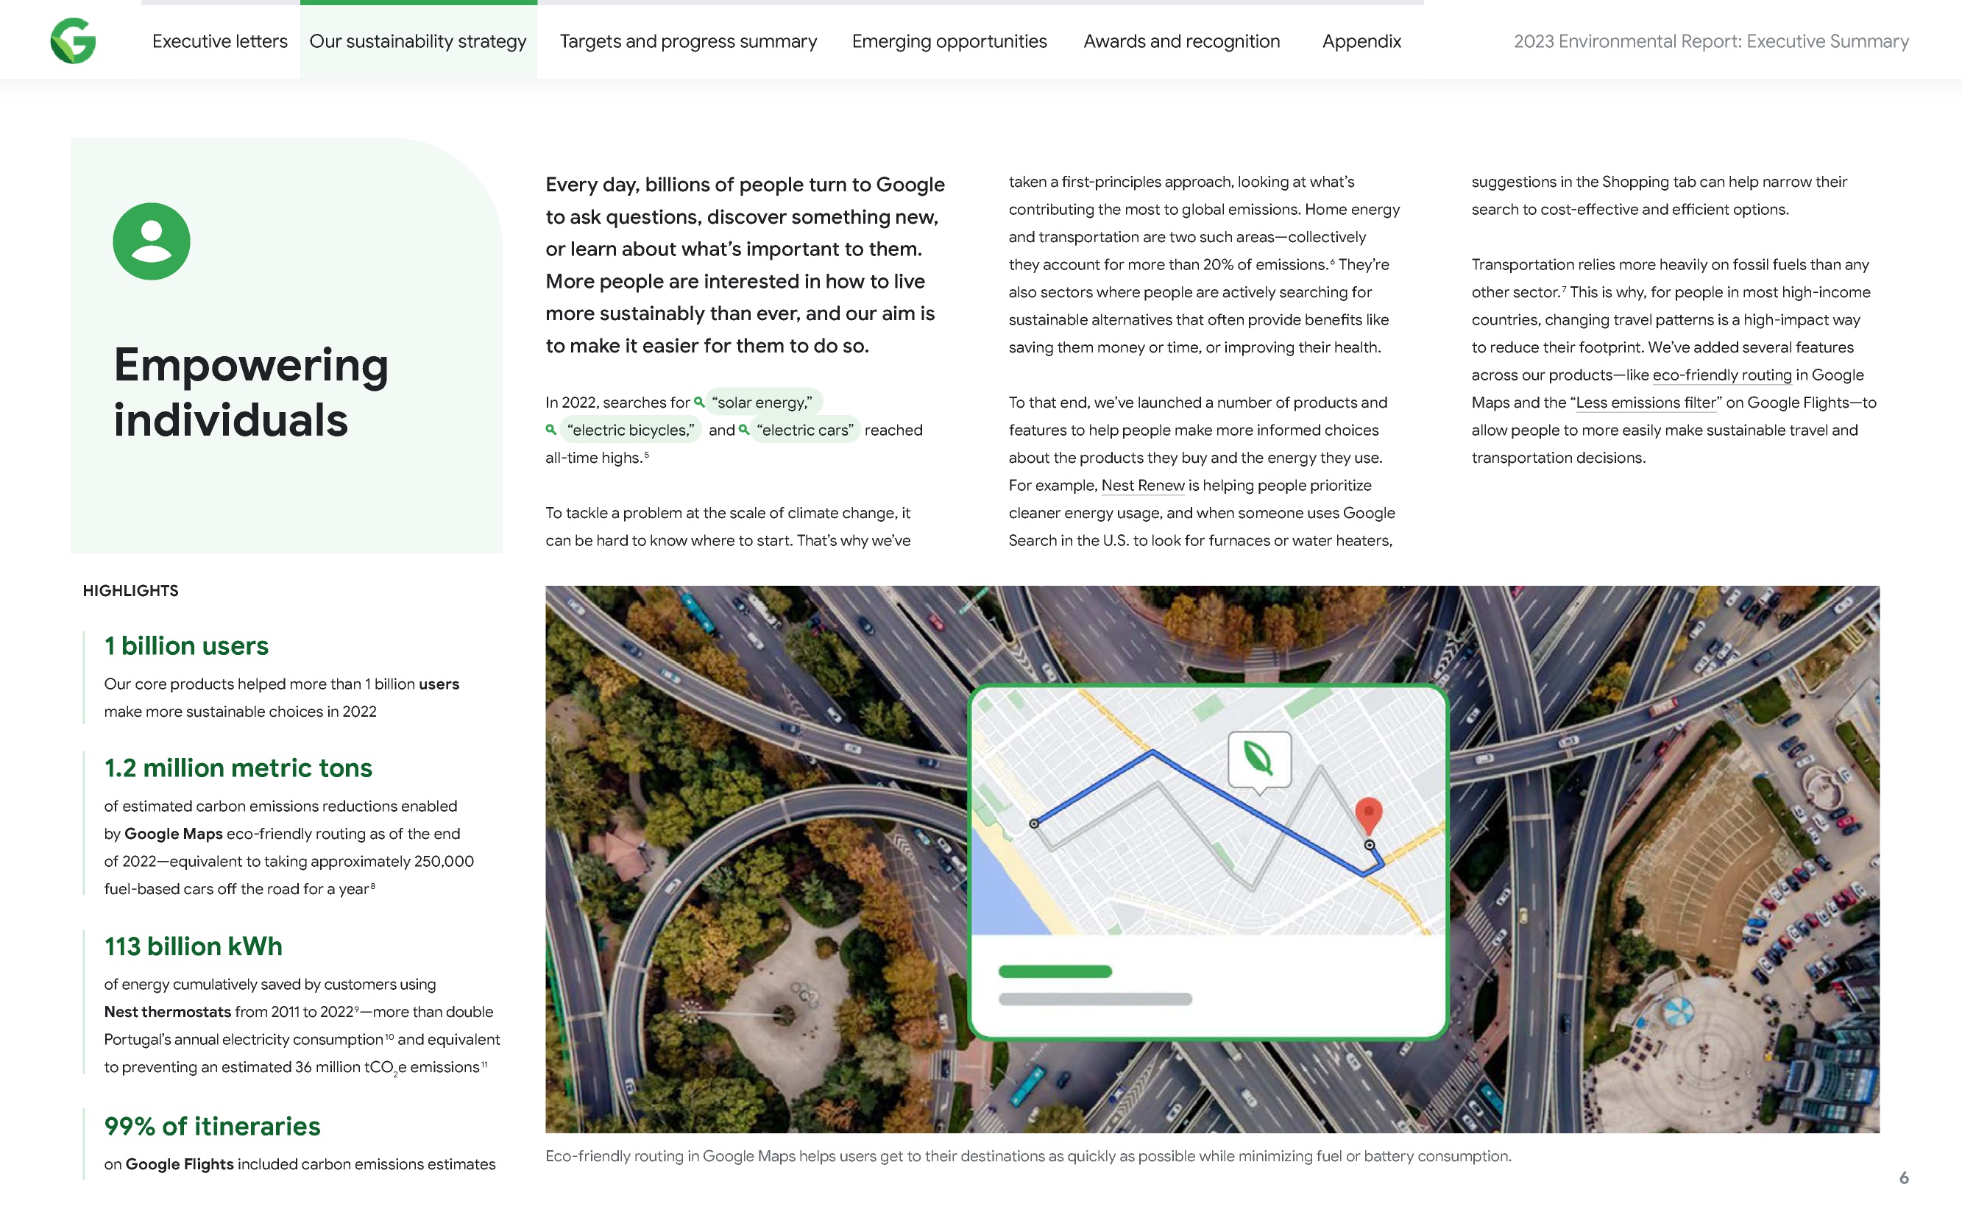The image size is (1962, 1226).
Task: Click the search icon before "electric bicycles"
Action: pos(551,430)
